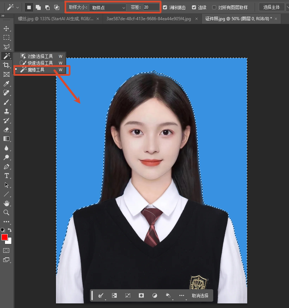Click the red foreground color swatch
Image resolution: width=289 pixels, height=308 pixels.
pos(5,237)
